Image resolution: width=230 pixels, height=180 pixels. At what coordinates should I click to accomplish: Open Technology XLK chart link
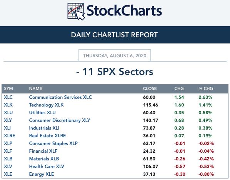click(x=47, y=105)
